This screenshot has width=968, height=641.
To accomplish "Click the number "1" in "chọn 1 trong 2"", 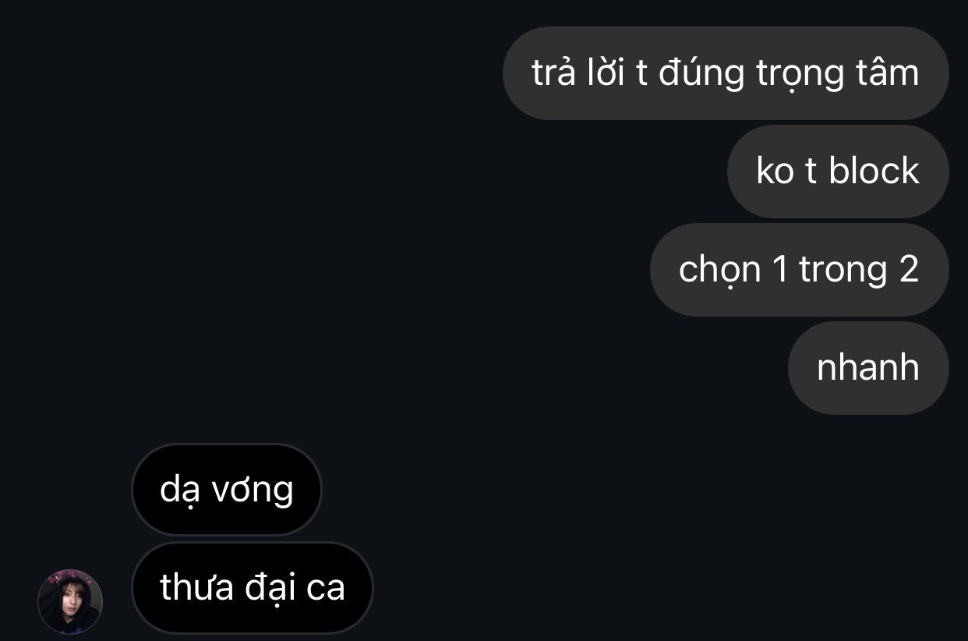I will pyautogui.click(x=780, y=270).
